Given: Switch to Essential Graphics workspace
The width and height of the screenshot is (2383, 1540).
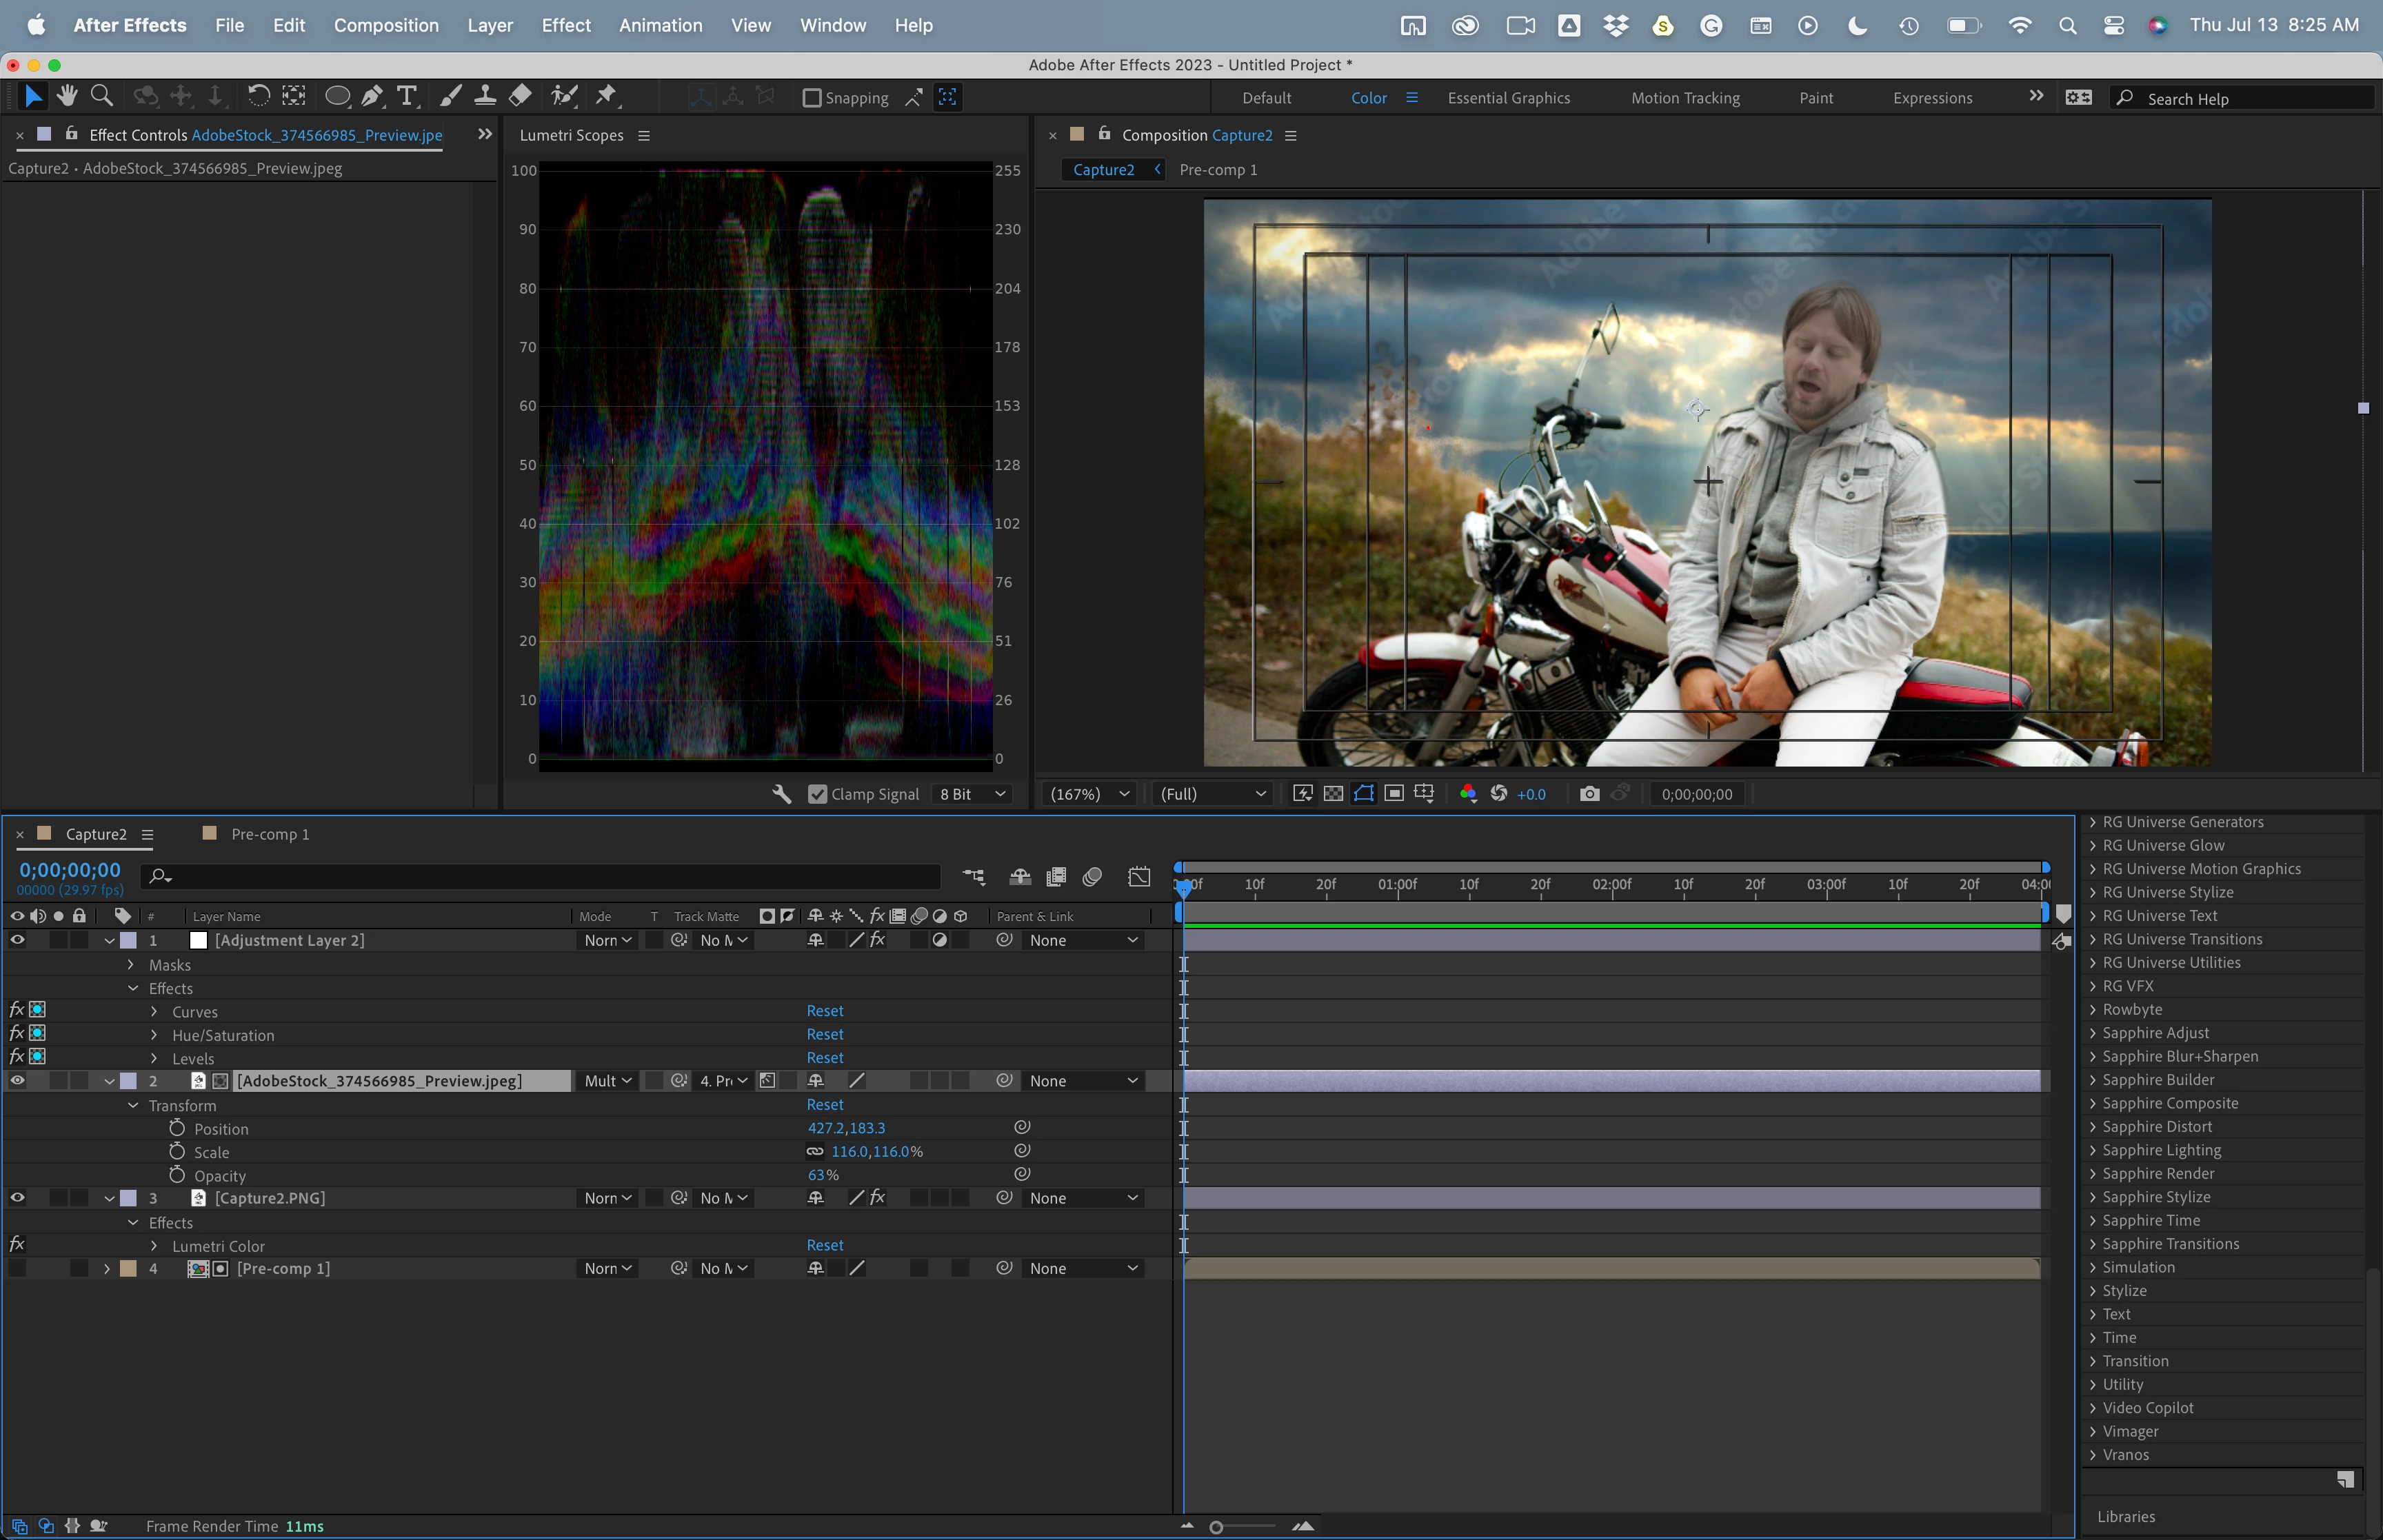Looking at the screenshot, I should pyautogui.click(x=1508, y=98).
